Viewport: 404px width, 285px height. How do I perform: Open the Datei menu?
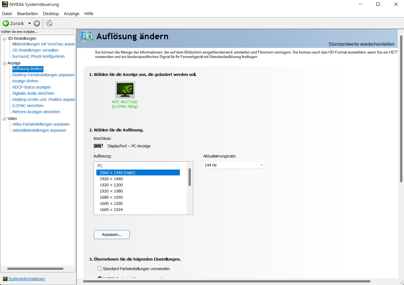[7, 13]
